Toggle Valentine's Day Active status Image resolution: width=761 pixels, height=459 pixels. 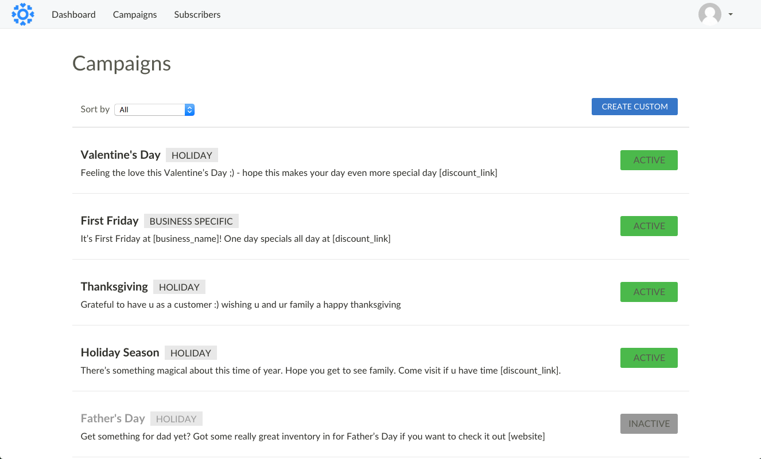pyautogui.click(x=649, y=160)
